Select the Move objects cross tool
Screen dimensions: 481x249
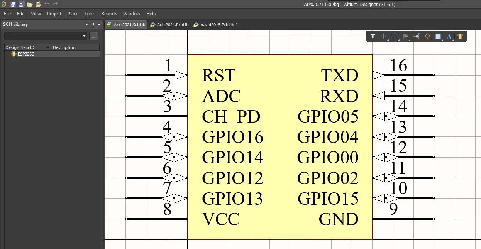pos(383,36)
